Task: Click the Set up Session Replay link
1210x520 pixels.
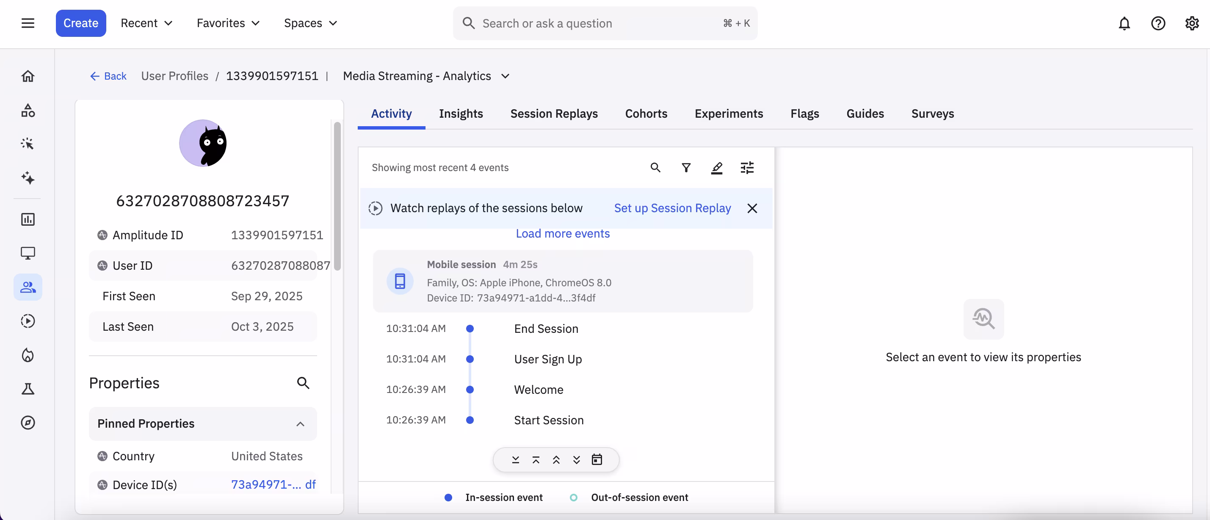Action: click(x=672, y=208)
